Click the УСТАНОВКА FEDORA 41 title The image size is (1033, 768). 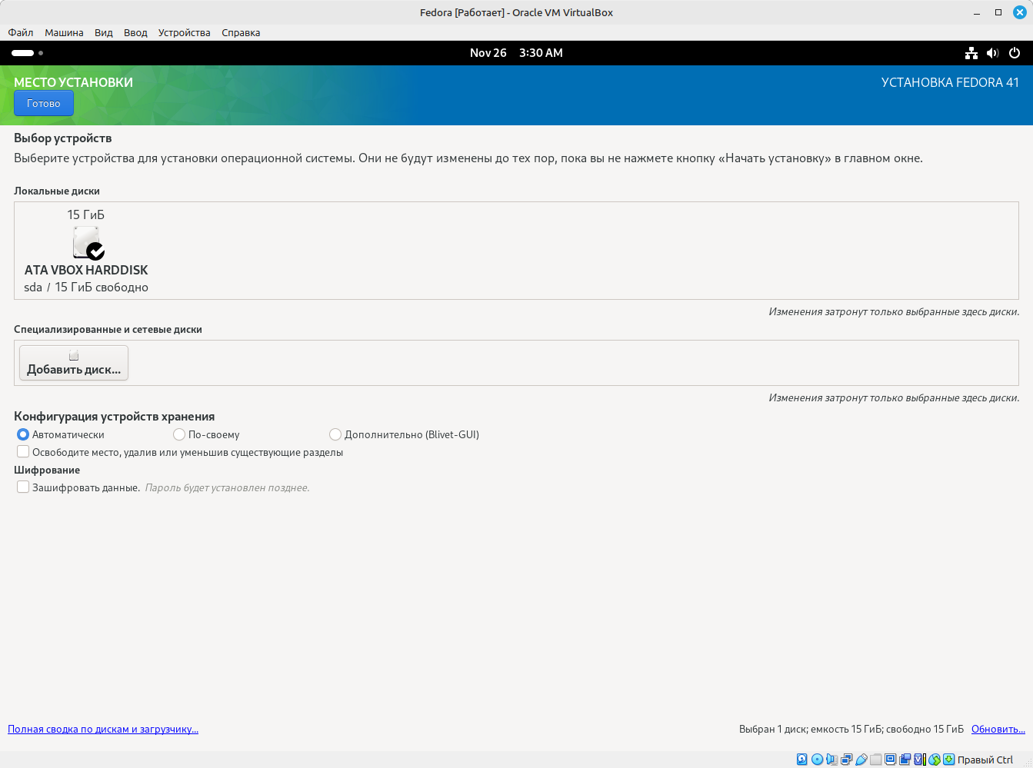tap(950, 82)
